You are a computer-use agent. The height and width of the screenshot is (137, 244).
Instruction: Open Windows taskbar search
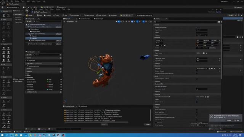[7, 135]
